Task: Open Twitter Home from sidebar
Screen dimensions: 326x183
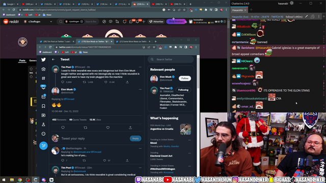Action: click(x=43, y=69)
